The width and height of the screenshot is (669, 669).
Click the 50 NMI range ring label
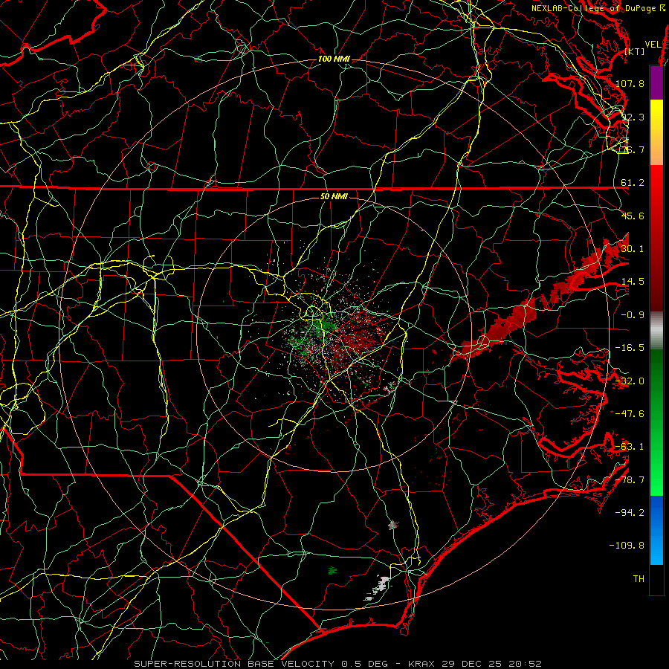coord(334,197)
